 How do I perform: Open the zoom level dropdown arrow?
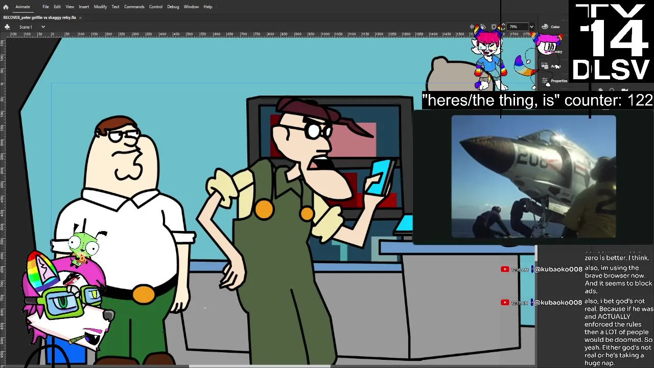[531, 27]
